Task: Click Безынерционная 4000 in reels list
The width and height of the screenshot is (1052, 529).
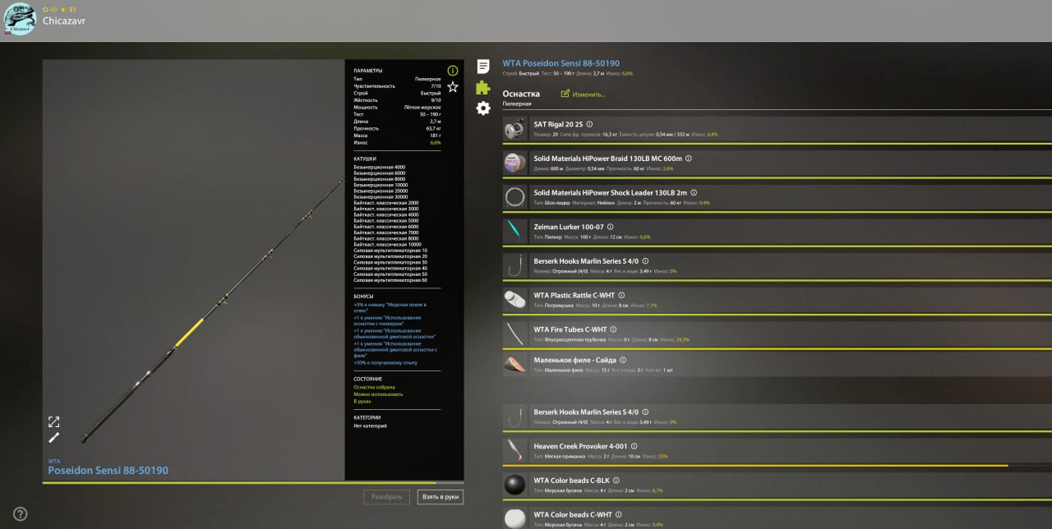Action: (380, 168)
